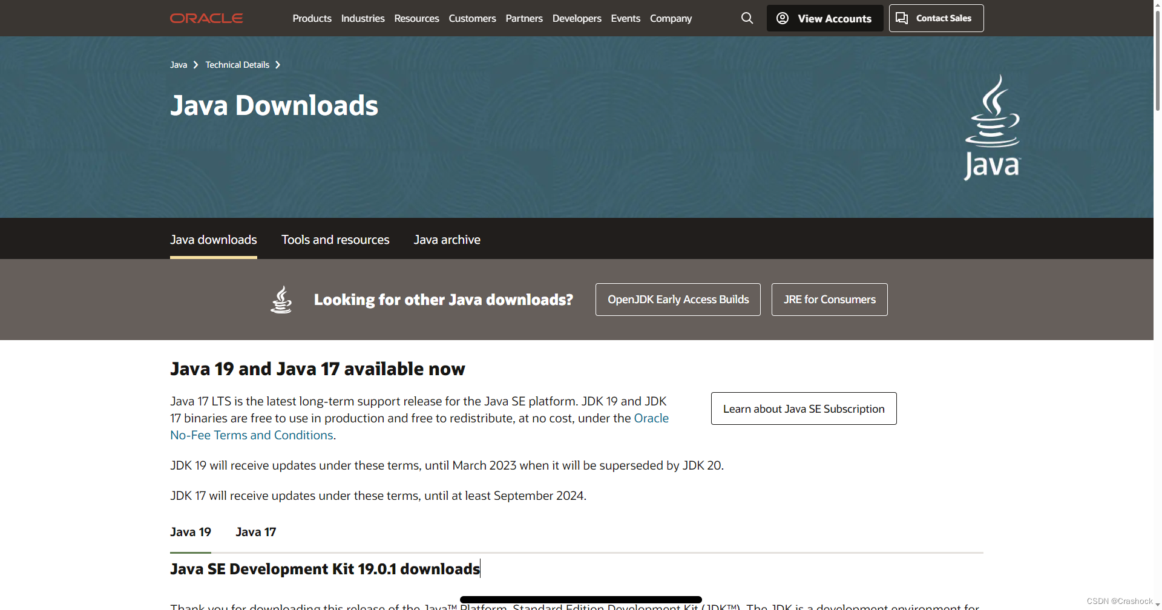The image size is (1162, 610).
Task: Go to Technical Details breadcrumb link
Action: 237,65
